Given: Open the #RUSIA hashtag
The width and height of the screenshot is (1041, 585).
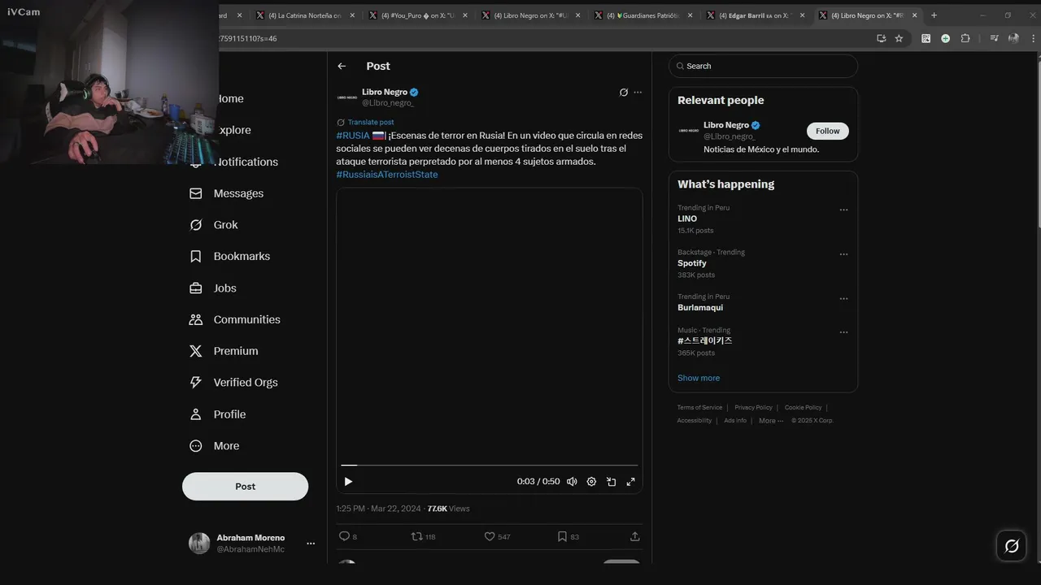Looking at the screenshot, I should [353, 136].
